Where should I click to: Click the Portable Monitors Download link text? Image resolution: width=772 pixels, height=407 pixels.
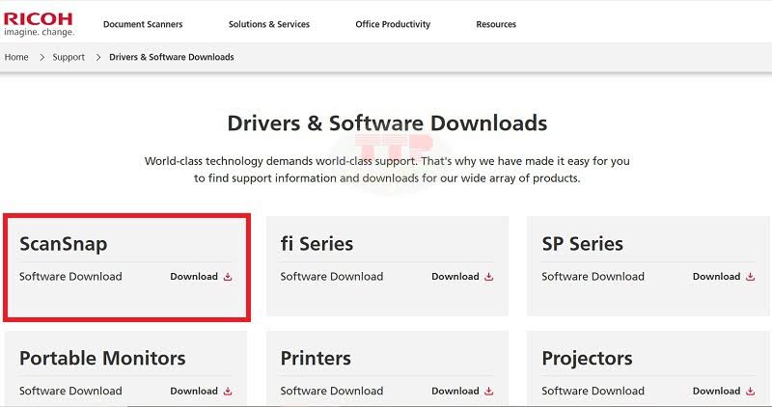(x=194, y=392)
